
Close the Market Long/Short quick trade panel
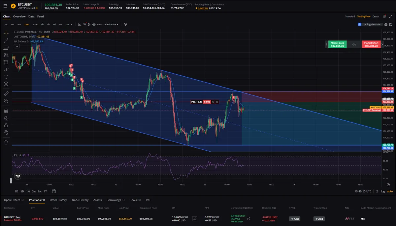(x=382, y=44)
